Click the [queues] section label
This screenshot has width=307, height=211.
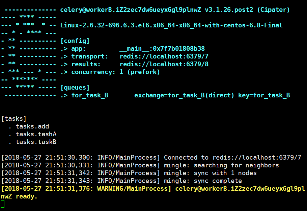(75, 88)
